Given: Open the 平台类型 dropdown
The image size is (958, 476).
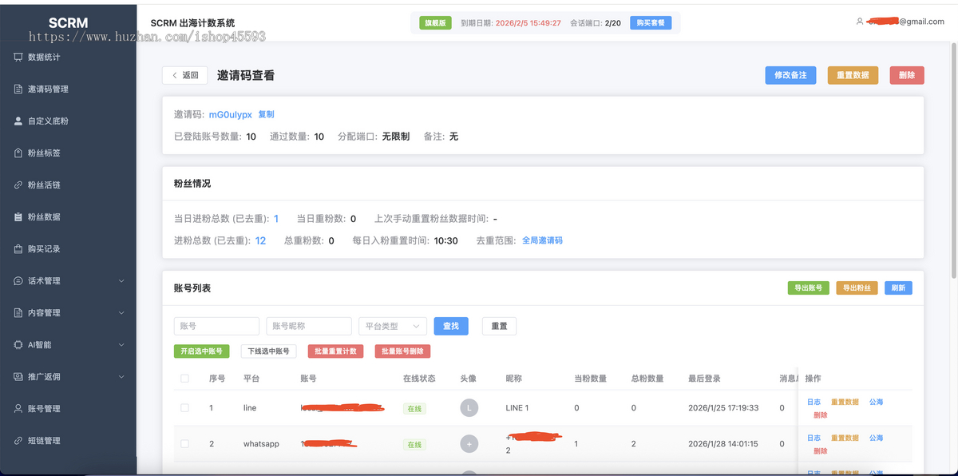Looking at the screenshot, I should click(x=393, y=326).
